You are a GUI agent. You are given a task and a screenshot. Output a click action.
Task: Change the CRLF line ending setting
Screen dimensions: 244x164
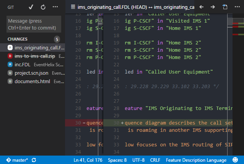click(x=155, y=160)
